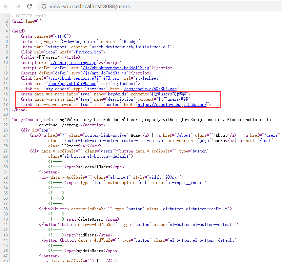Image resolution: width=282 pixels, height=262 pixels.
Task: Open the app.4d7add0a.js script link
Action: tap(104, 73)
